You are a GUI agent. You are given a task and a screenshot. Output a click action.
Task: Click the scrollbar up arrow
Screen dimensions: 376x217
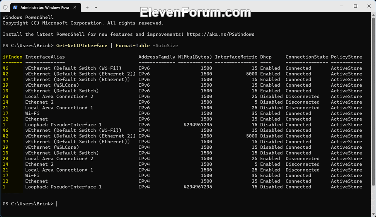pyautogui.click(x=373, y=15)
